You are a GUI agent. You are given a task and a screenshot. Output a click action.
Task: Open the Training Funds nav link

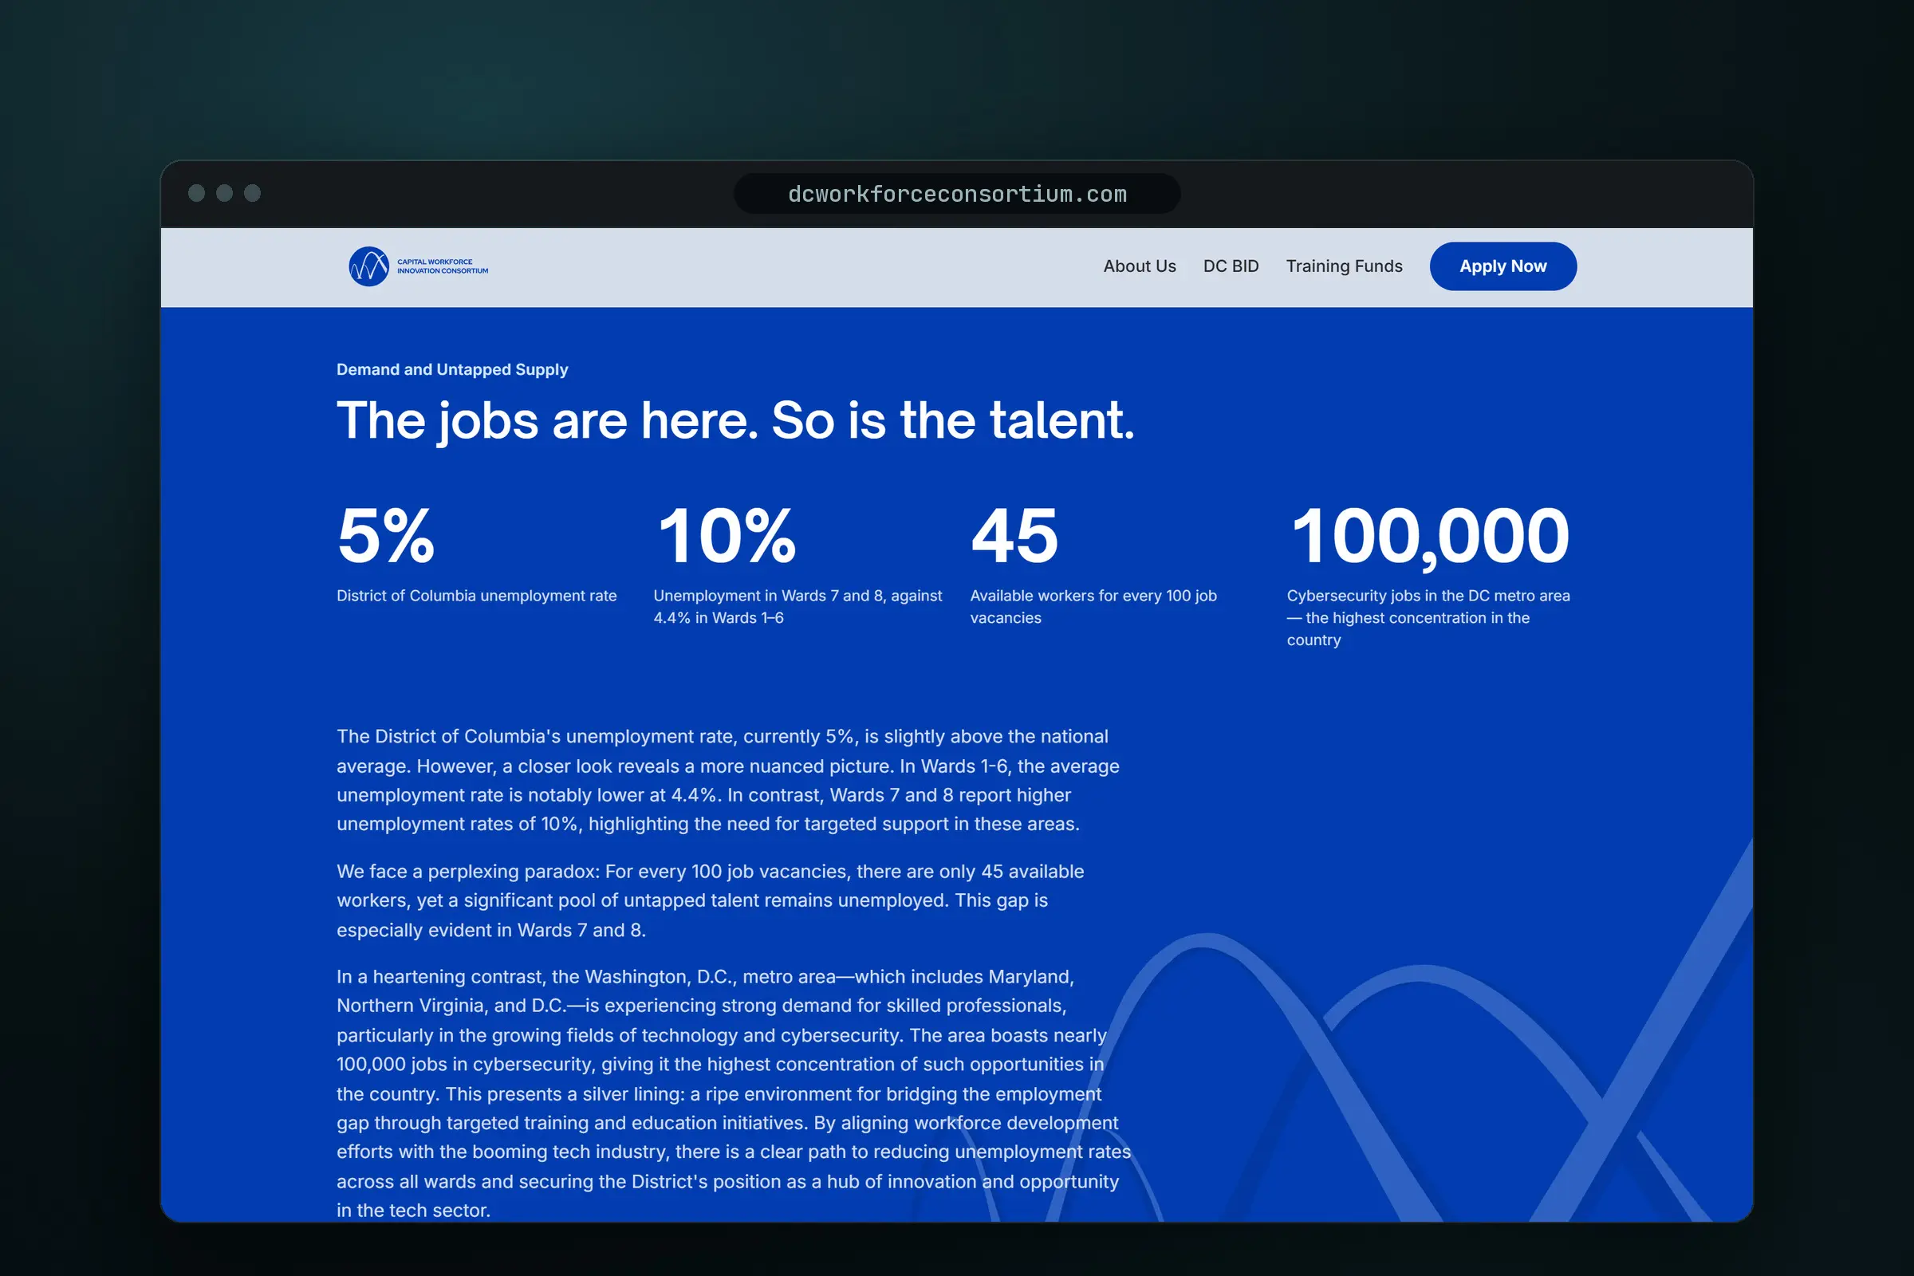(x=1345, y=266)
